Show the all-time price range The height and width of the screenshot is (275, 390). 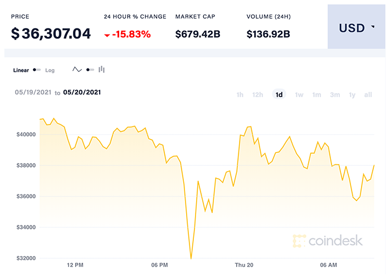[x=368, y=95]
